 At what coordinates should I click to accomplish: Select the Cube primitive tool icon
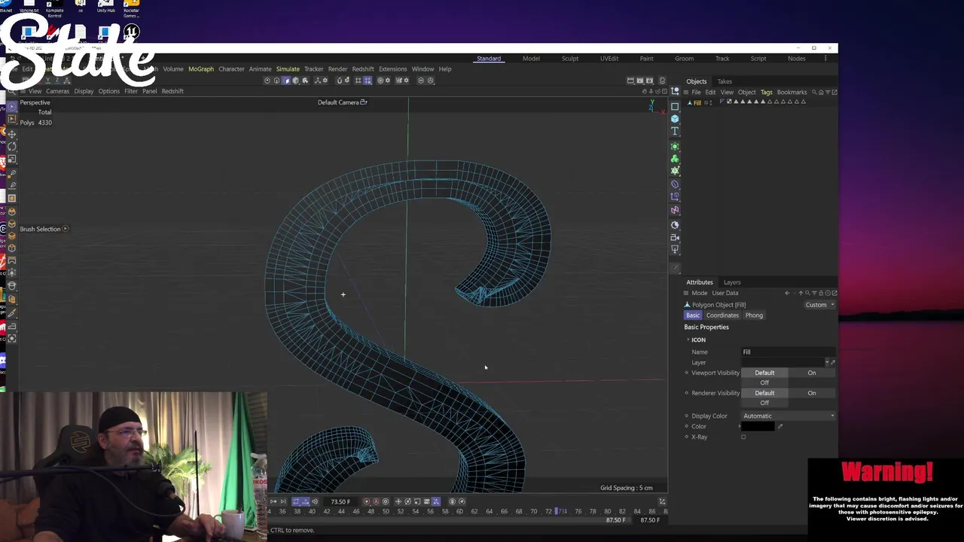coord(675,119)
